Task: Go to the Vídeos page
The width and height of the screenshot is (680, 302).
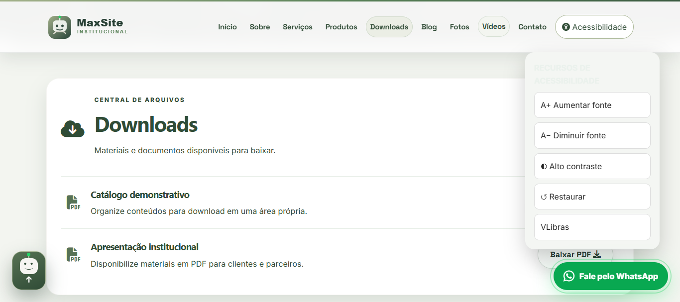Action: [x=494, y=26]
